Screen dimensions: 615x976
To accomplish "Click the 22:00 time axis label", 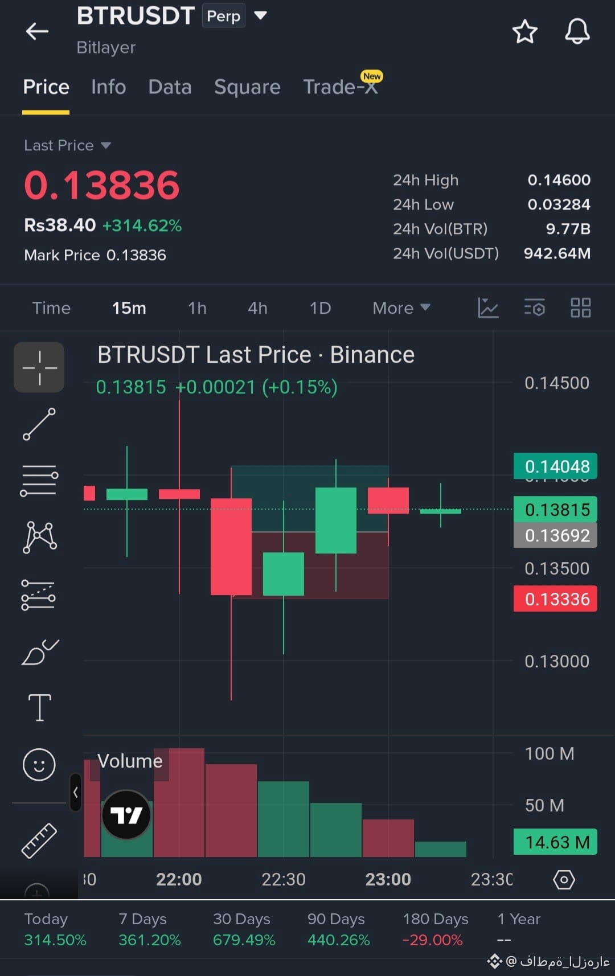I will pos(179,880).
